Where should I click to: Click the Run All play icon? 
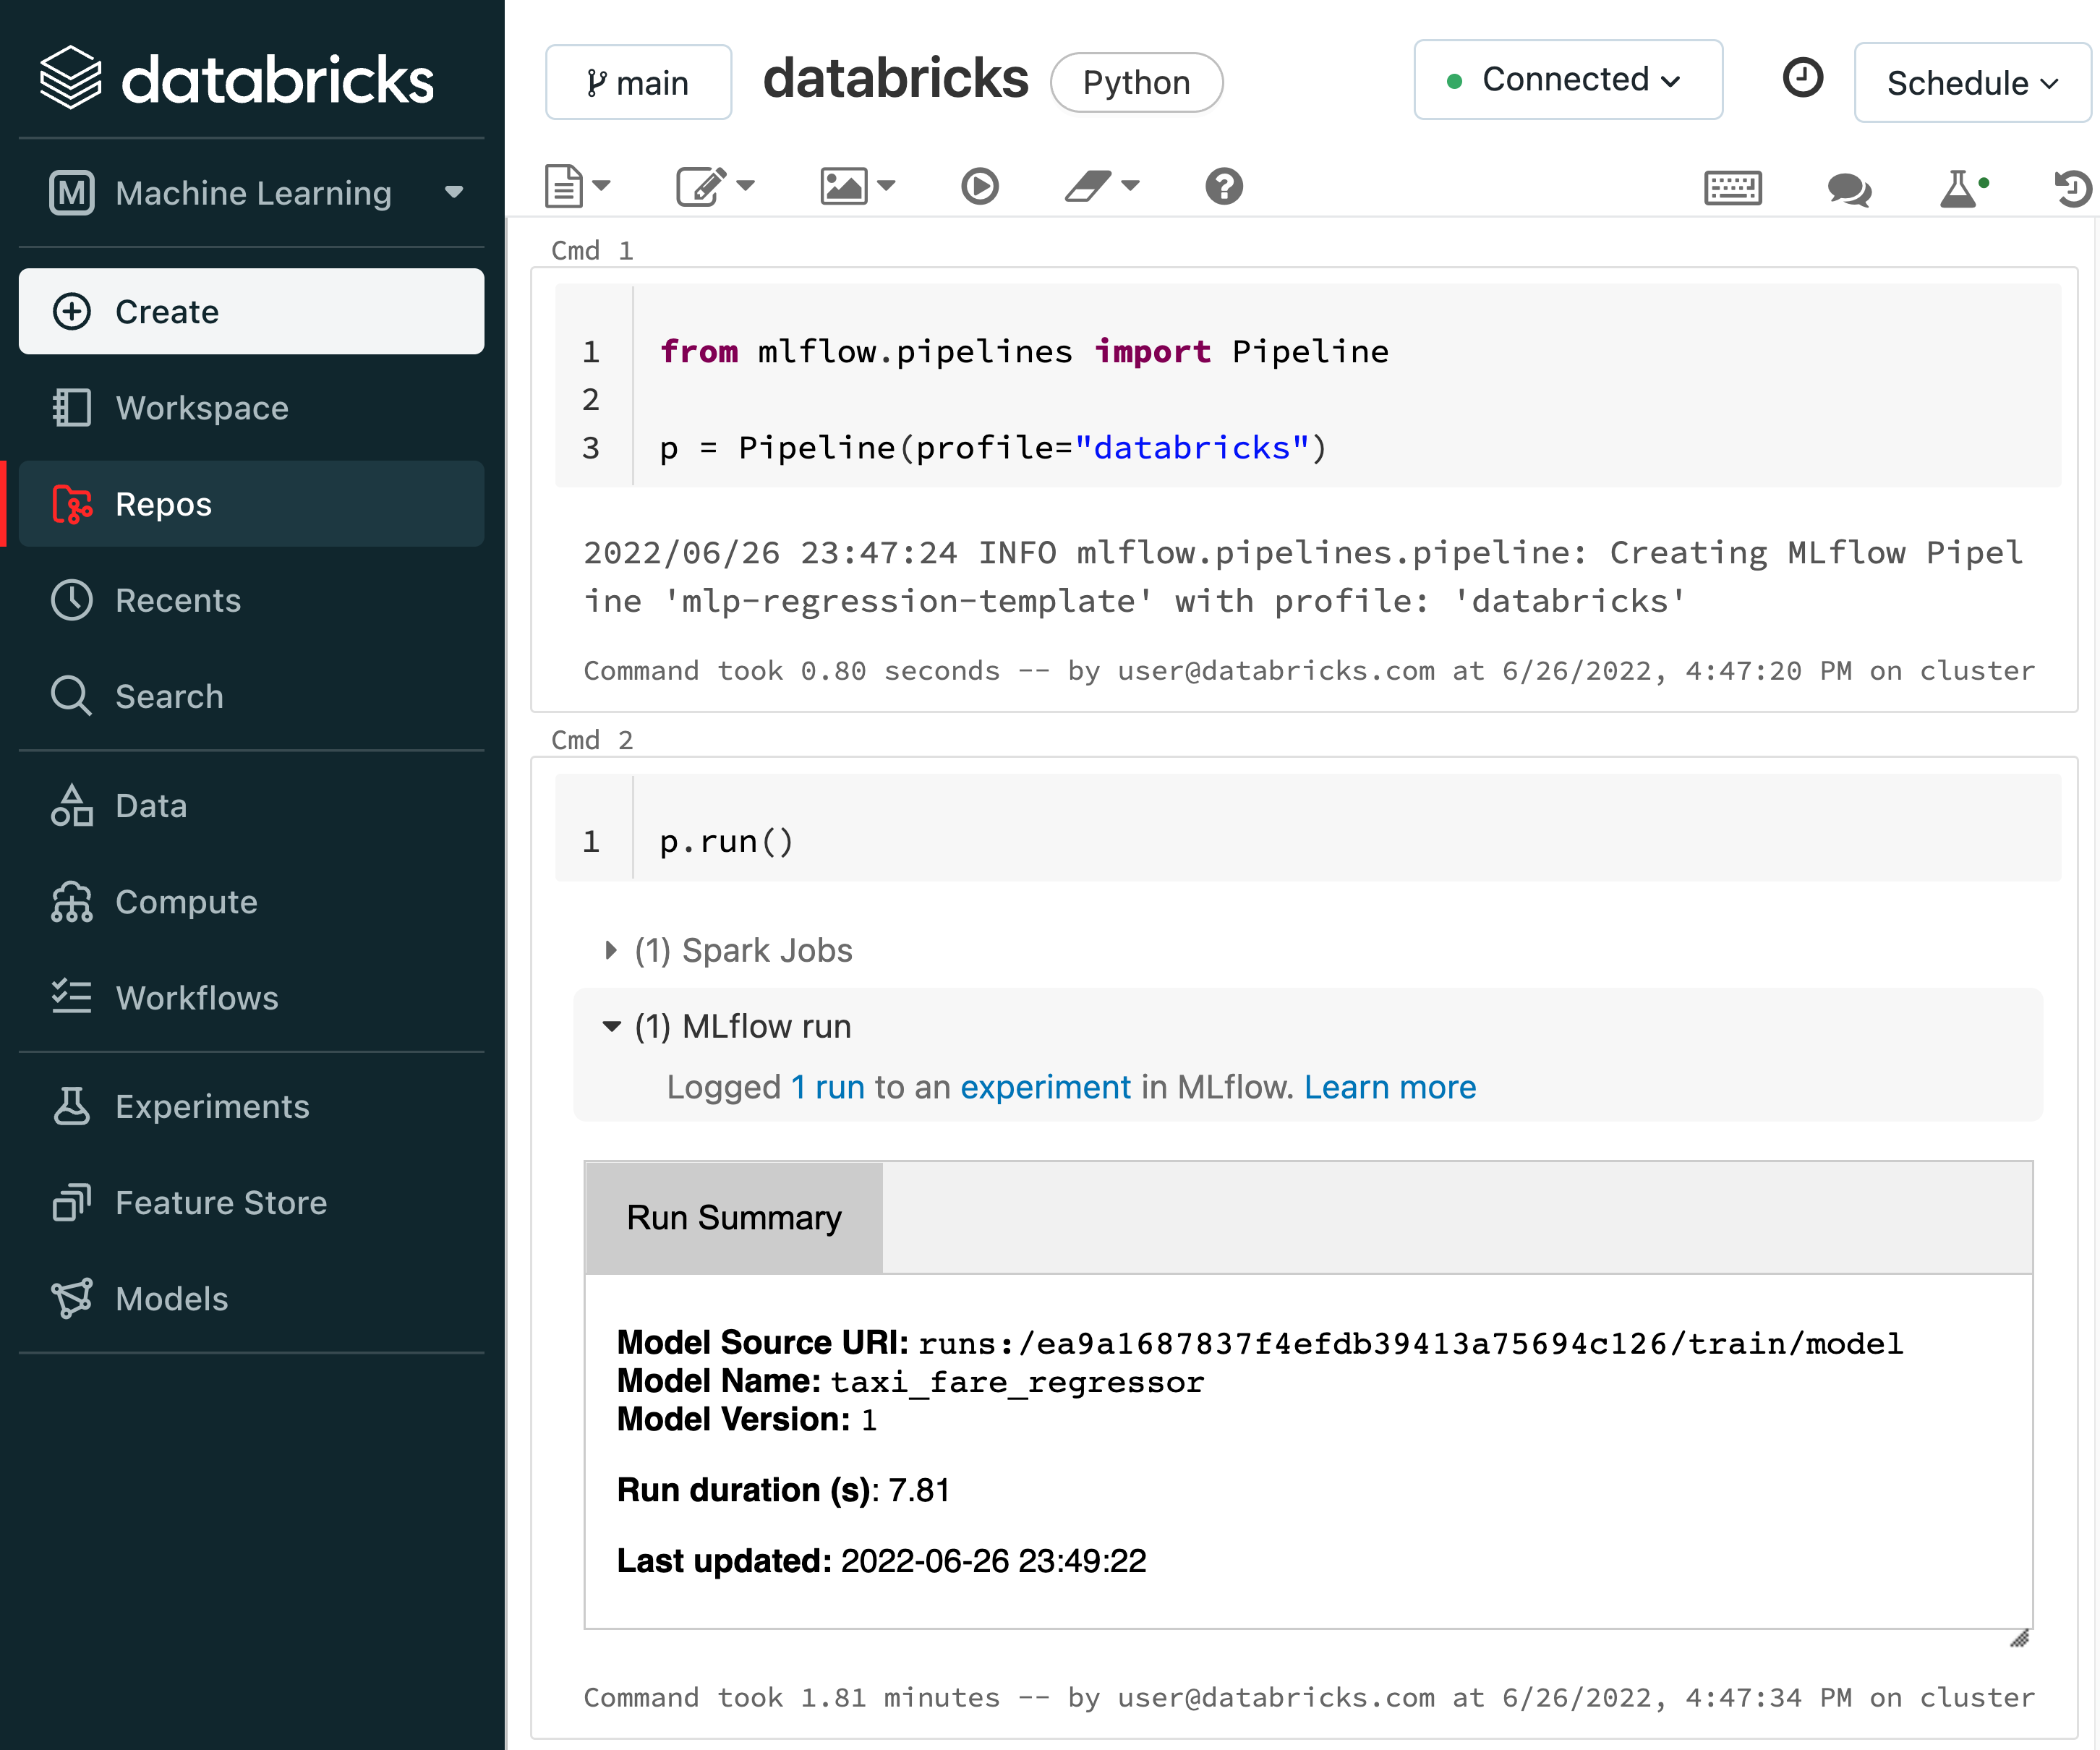[x=979, y=187]
